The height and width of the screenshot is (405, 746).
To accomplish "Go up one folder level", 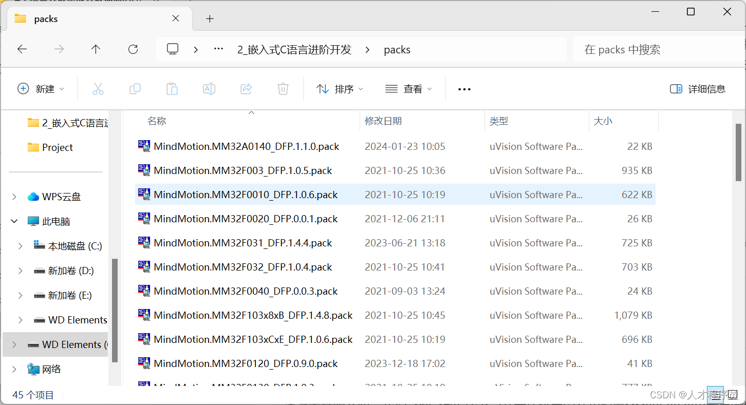I will (96, 49).
